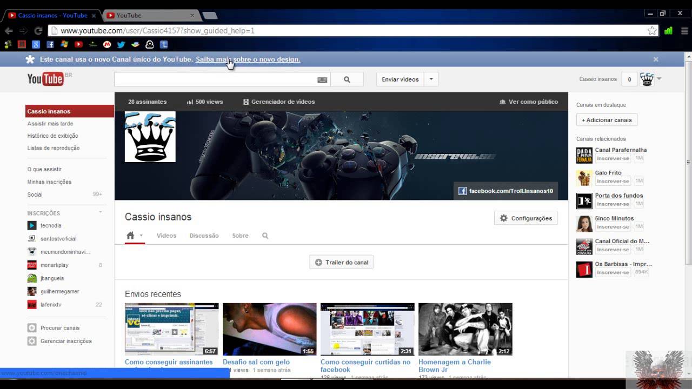Collapse the INSCRIÇÕES section arrow
This screenshot has height=389, width=692.
point(100,212)
